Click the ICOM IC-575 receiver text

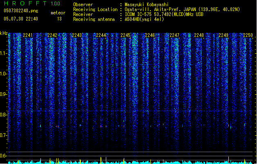point(164,14)
